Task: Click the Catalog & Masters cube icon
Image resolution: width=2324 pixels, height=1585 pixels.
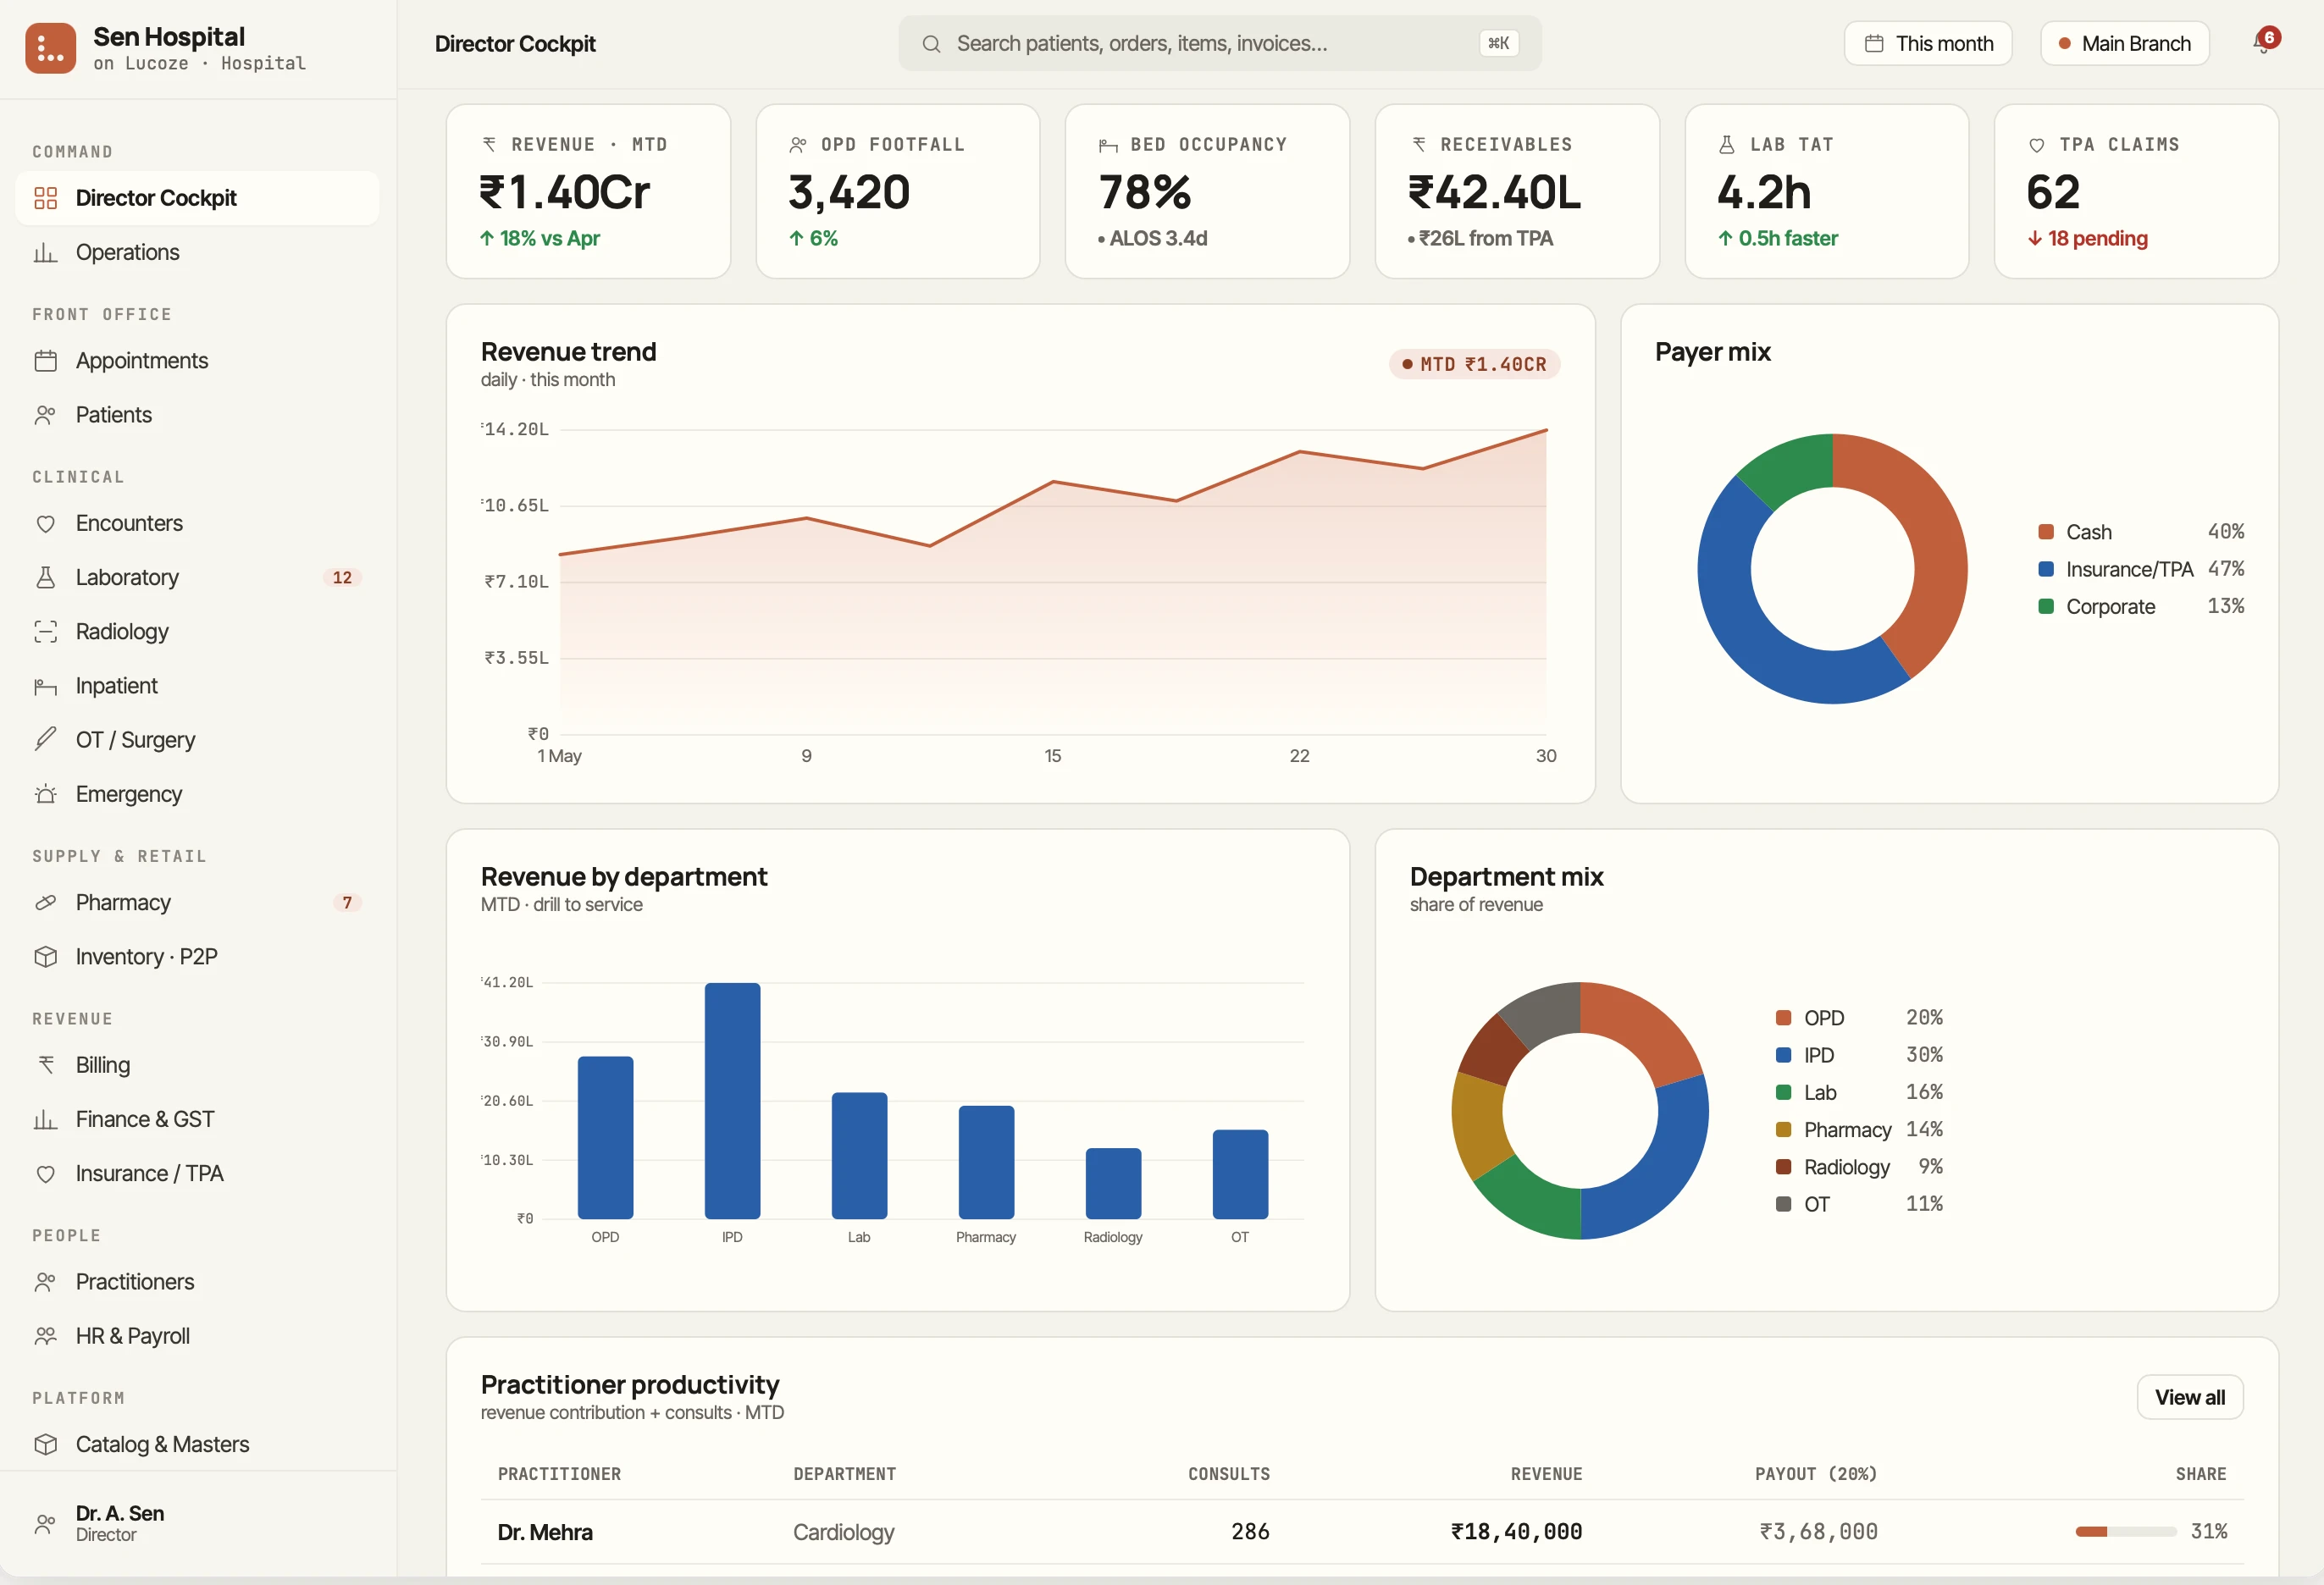Action: 45,1444
